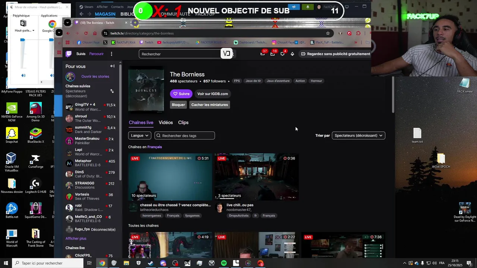This screenshot has width=477, height=268.
Task: Switch to the Vidéos tab
Action: [x=166, y=122]
